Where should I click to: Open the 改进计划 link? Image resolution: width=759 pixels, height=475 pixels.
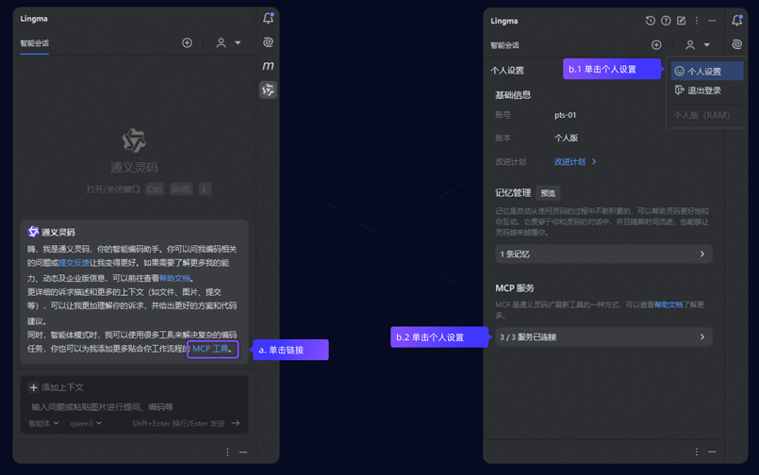(569, 161)
